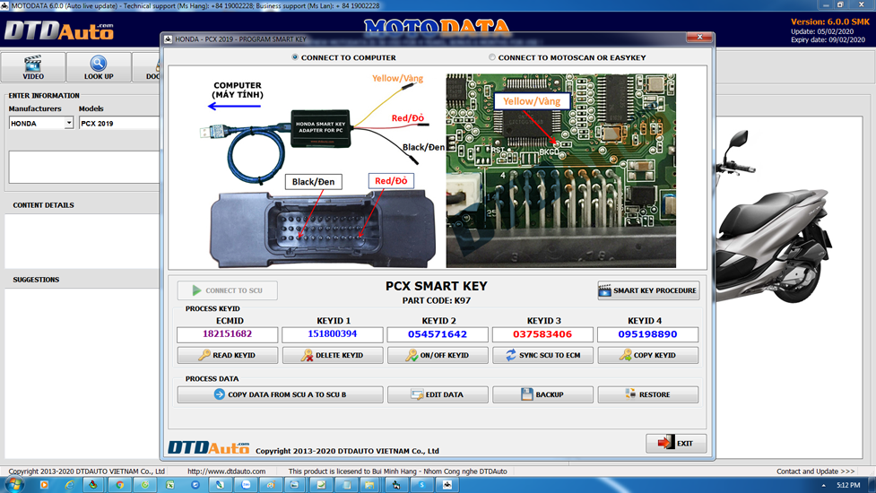Open the SMART KEY PROCEDURE video
Image resolution: width=876 pixels, height=493 pixels.
[648, 290]
